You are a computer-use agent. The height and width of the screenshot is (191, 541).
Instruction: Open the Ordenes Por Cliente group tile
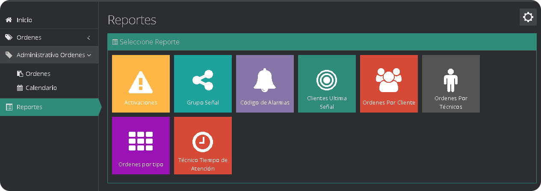click(x=389, y=84)
